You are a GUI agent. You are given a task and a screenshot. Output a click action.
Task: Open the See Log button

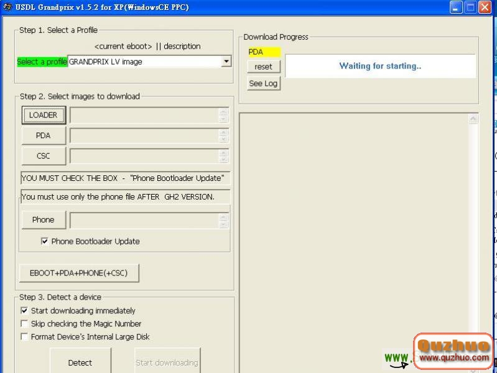[263, 83]
